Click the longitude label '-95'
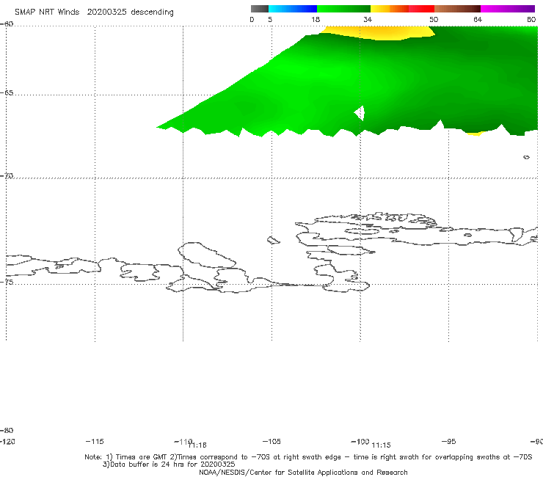543x477 pixels. point(448,441)
